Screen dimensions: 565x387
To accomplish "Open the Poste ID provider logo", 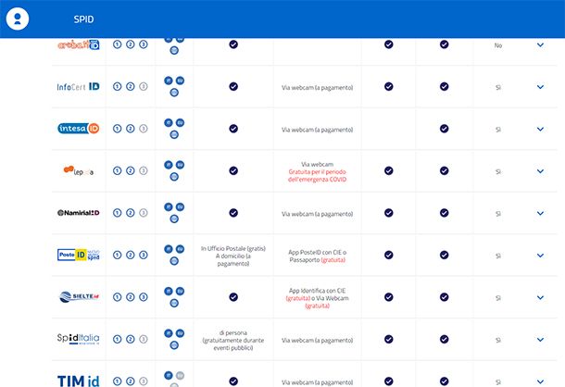I will tap(78, 255).
